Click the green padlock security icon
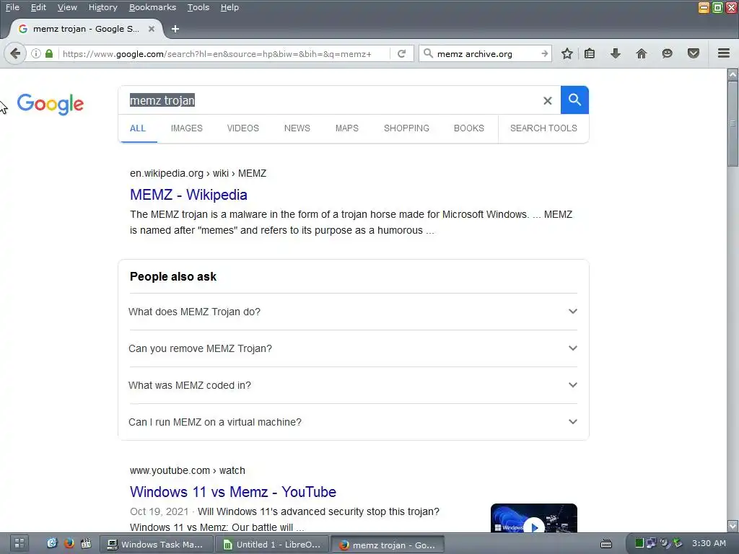This screenshot has height=554, width=739. point(49,53)
